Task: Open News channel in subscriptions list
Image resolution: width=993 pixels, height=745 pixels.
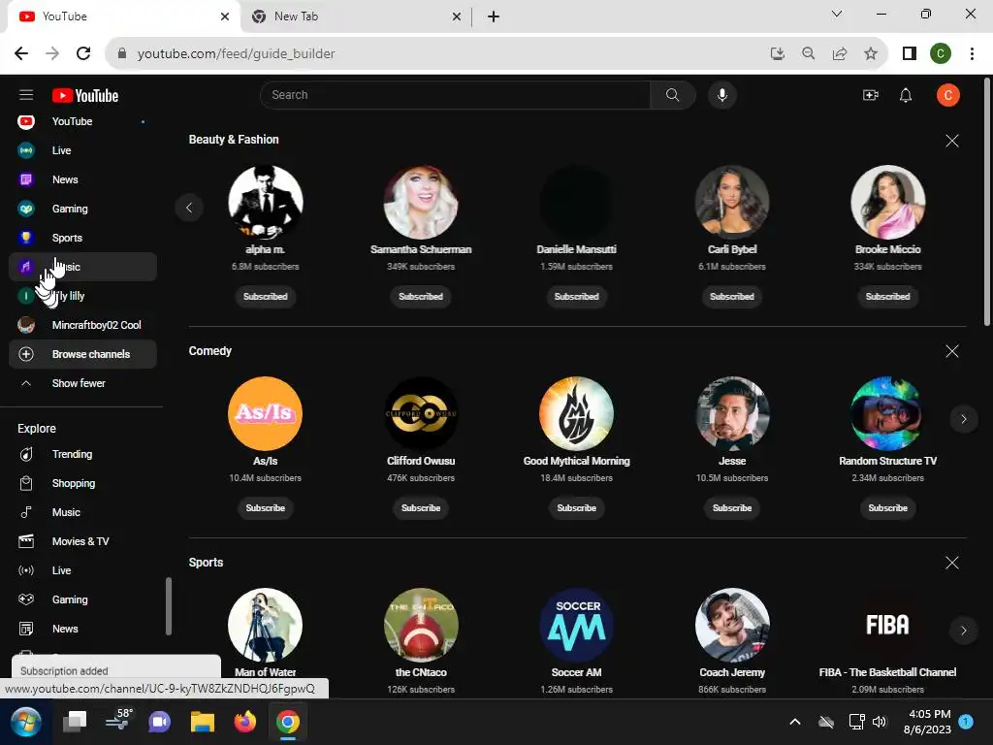Action: pos(82,179)
